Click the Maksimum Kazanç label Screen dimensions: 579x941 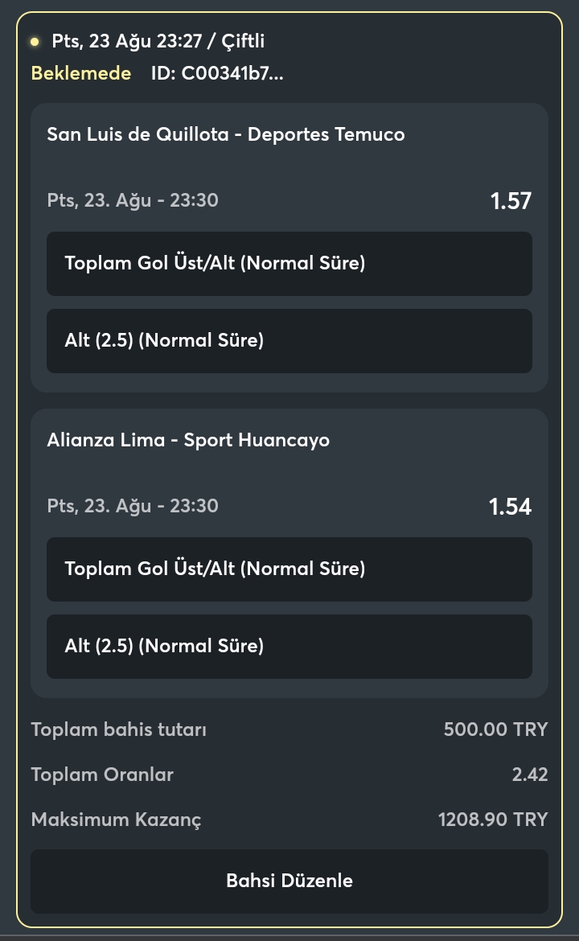click(x=116, y=820)
